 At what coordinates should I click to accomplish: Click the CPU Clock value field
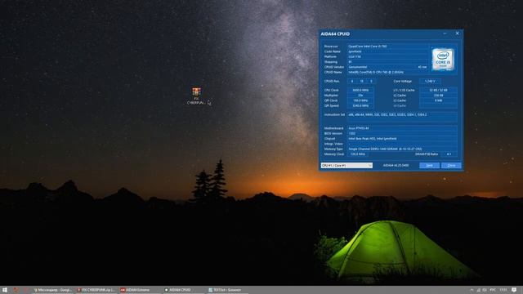[360, 90]
